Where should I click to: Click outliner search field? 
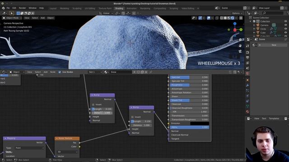click(273, 13)
